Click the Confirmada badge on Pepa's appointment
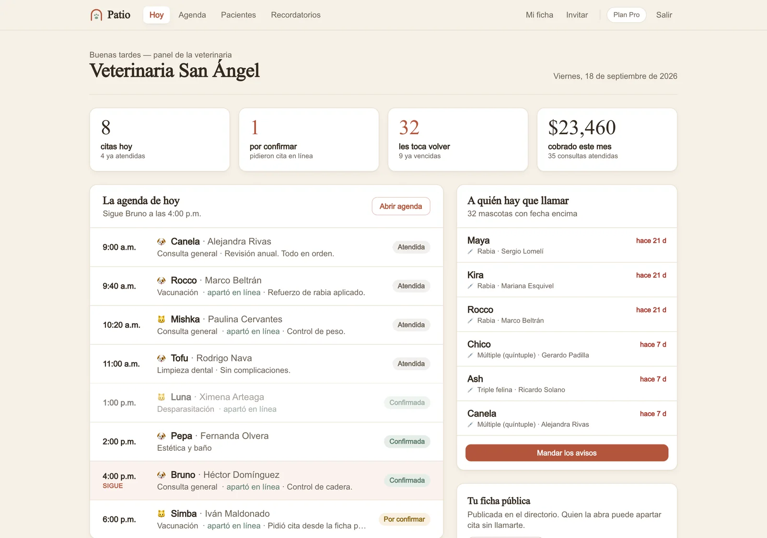The image size is (767, 538). pos(407,442)
